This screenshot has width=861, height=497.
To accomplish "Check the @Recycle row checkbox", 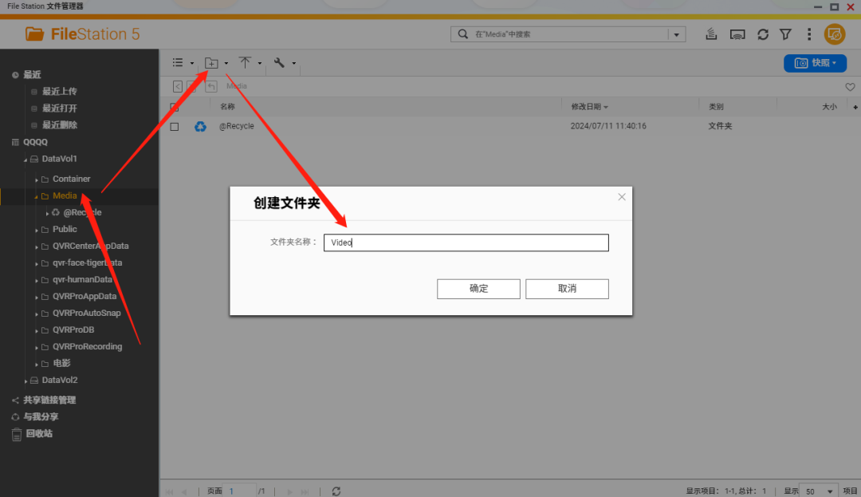I will tap(175, 126).
